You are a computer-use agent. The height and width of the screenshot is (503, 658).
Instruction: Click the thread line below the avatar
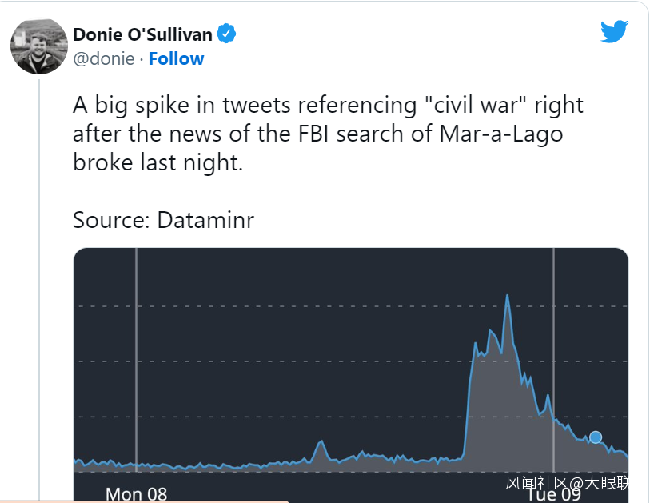(x=38, y=280)
